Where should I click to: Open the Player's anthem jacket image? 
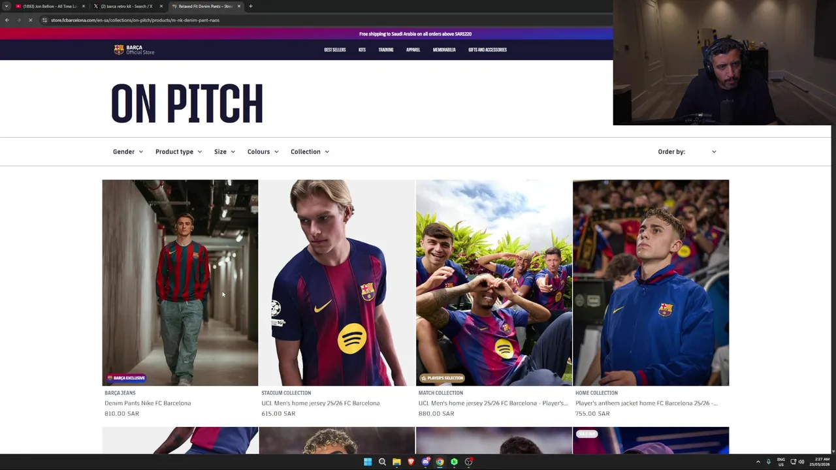click(x=651, y=283)
